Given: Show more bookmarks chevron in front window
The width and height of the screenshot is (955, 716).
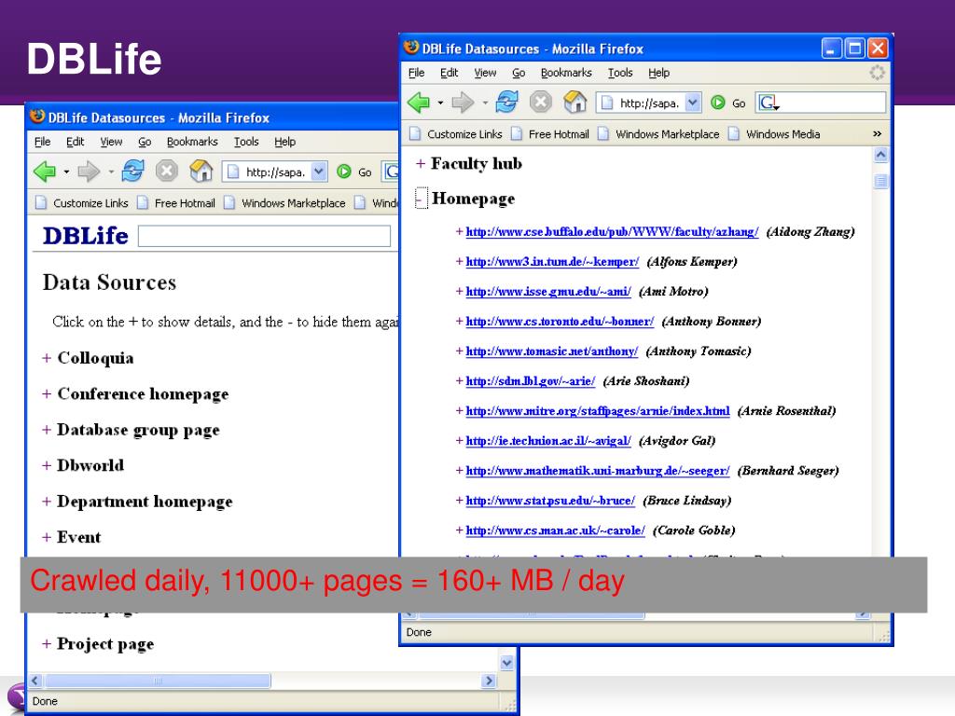Looking at the screenshot, I should (877, 134).
